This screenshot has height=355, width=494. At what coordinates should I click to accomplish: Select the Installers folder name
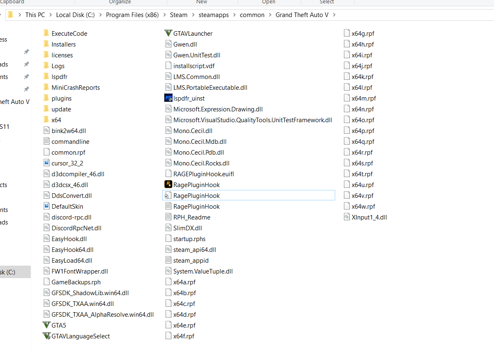point(64,44)
